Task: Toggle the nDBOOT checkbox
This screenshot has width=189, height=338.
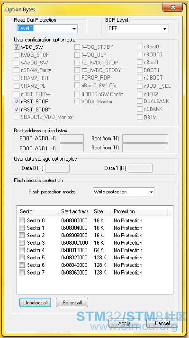Action: tap(139, 78)
